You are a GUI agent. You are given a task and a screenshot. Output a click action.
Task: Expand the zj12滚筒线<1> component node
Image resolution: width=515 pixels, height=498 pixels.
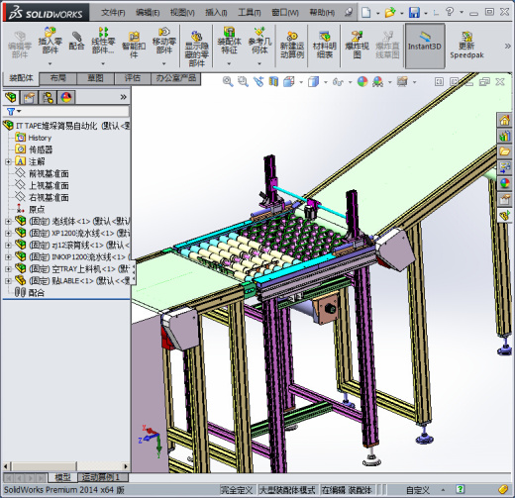[8, 246]
